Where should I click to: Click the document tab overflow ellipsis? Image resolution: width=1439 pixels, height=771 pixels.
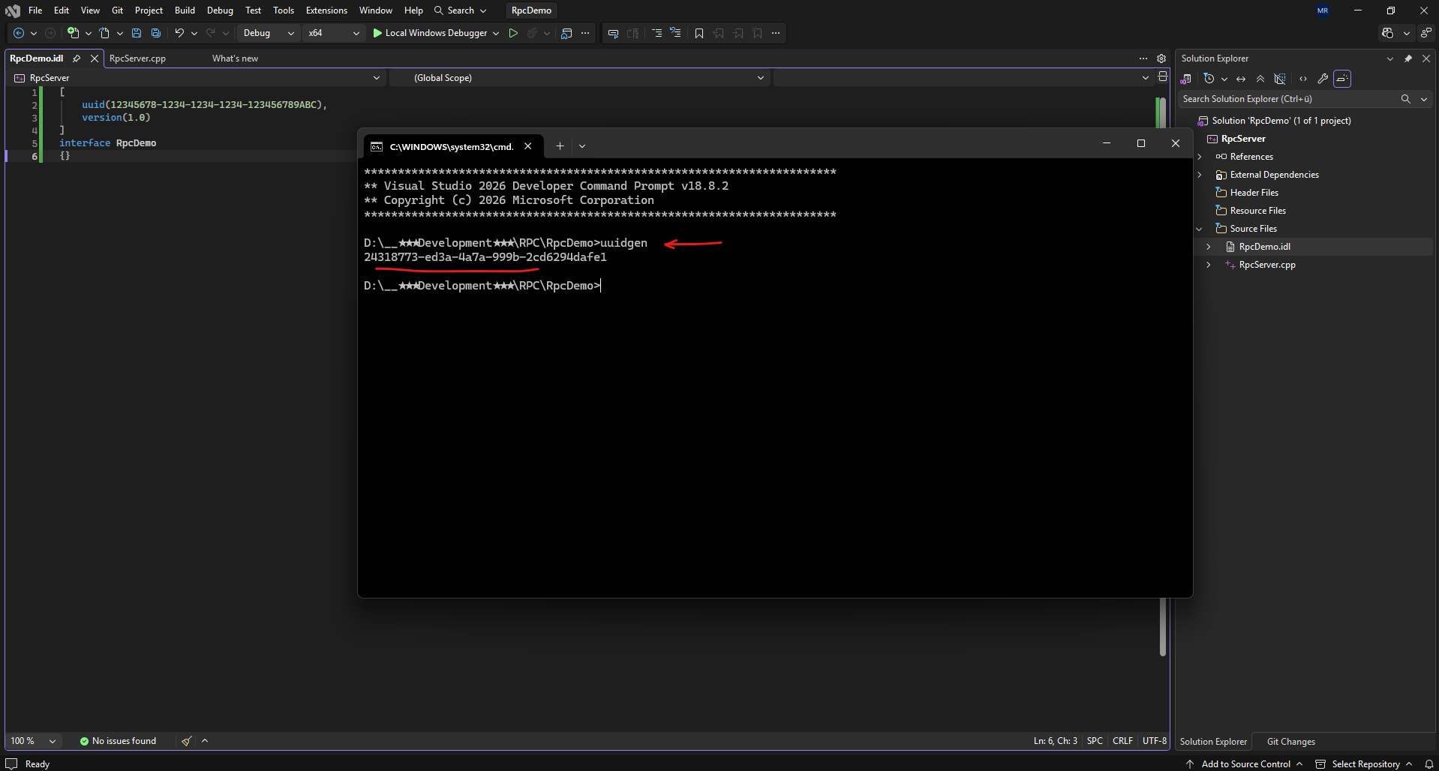click(x=1143, y=58)
